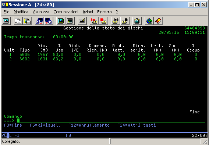Click the F3=Fine function key label
Image resolution: width=209 pixels, height=145 pixels.
coord(13,125)
